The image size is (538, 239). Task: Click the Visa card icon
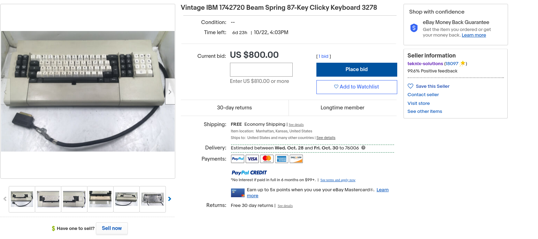coord(252,159)
